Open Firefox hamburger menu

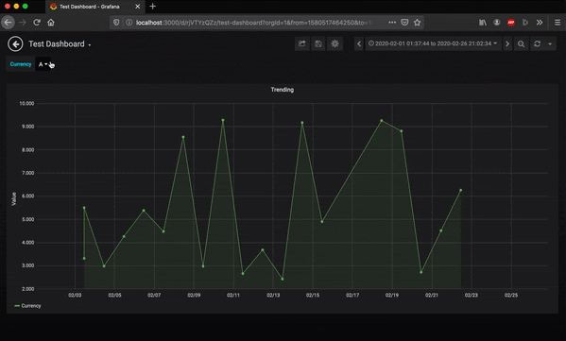point(557,23)
